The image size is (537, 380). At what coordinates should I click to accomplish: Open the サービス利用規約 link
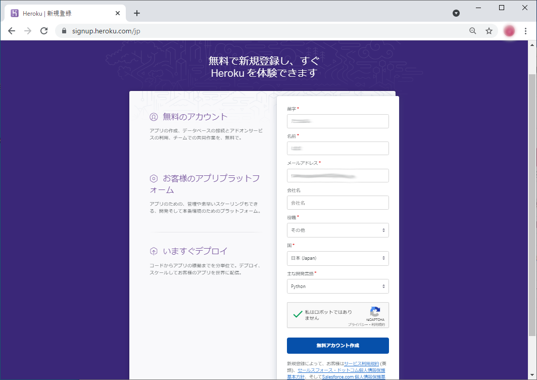point(361,364)
